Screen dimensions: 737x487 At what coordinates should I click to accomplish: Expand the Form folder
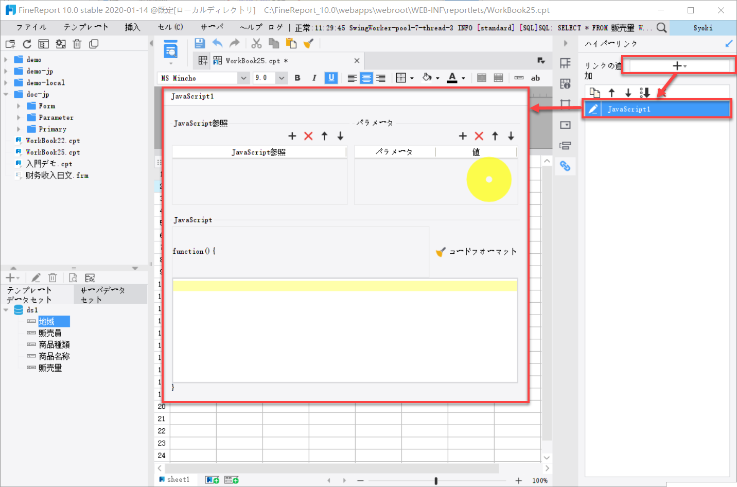(19, 106)
